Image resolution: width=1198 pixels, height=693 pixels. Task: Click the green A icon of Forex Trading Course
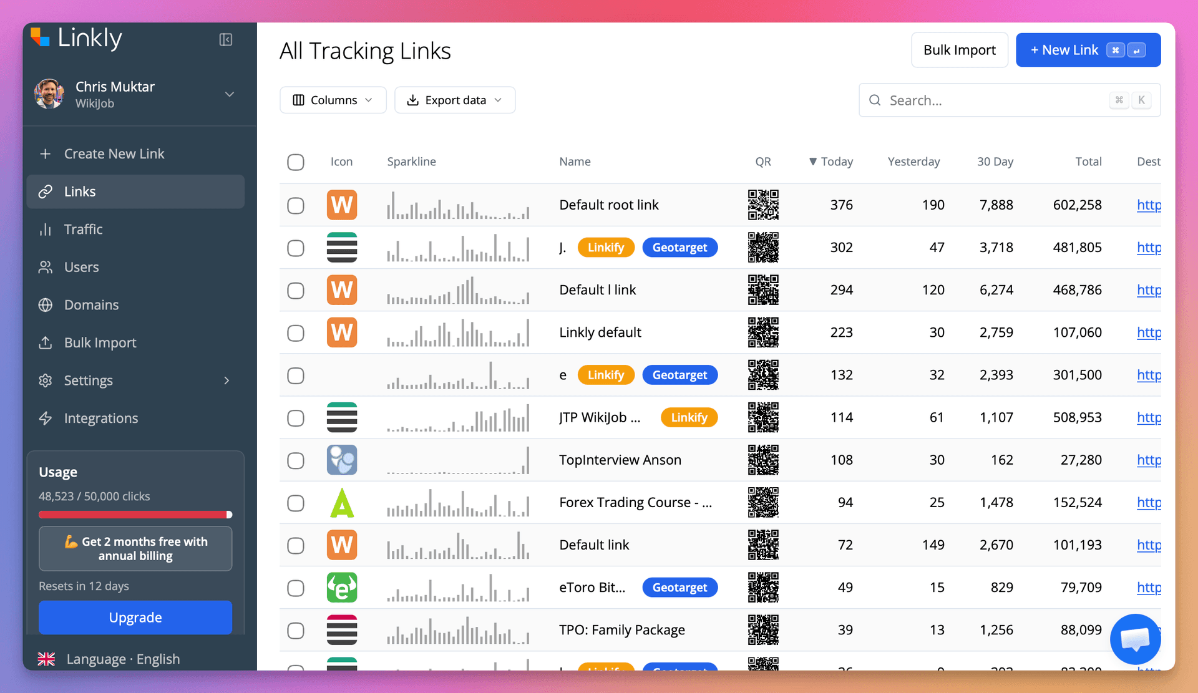[342, 502]
